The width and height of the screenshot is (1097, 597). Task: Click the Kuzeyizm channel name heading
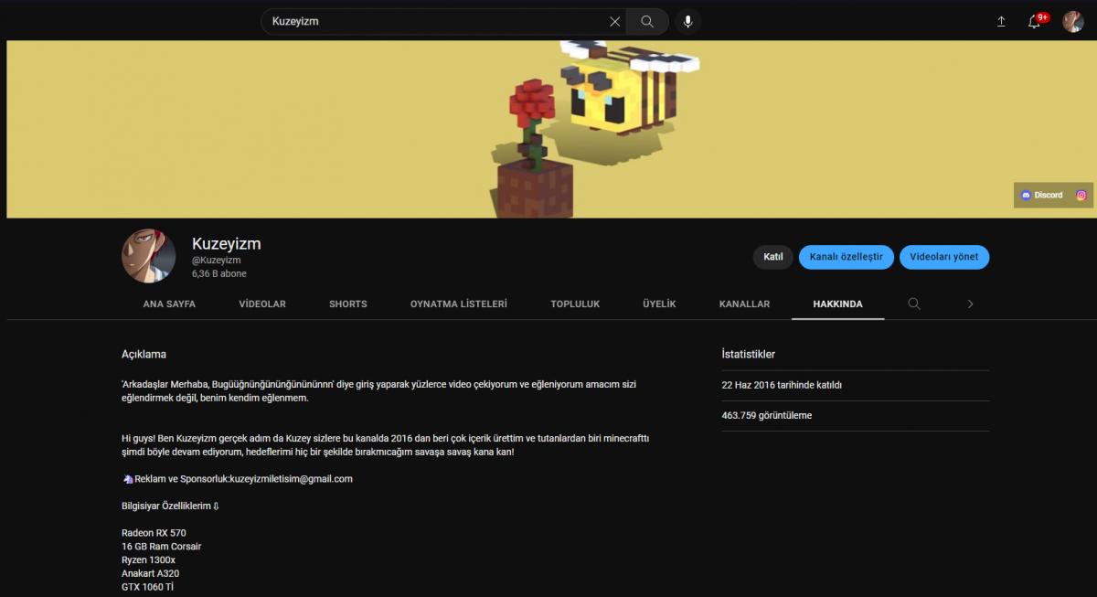click(x=227, y=244)
